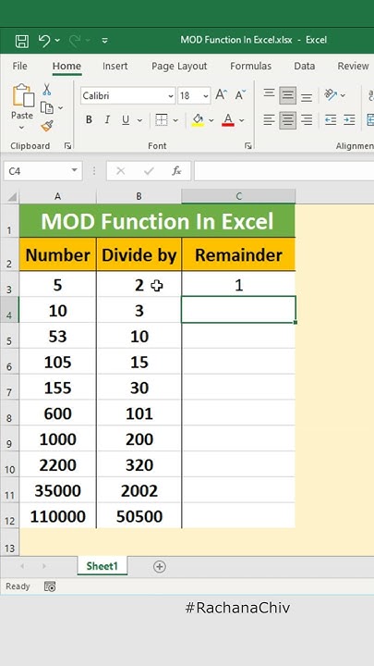
Task: Select cell containing 35000
Action: 57,490
